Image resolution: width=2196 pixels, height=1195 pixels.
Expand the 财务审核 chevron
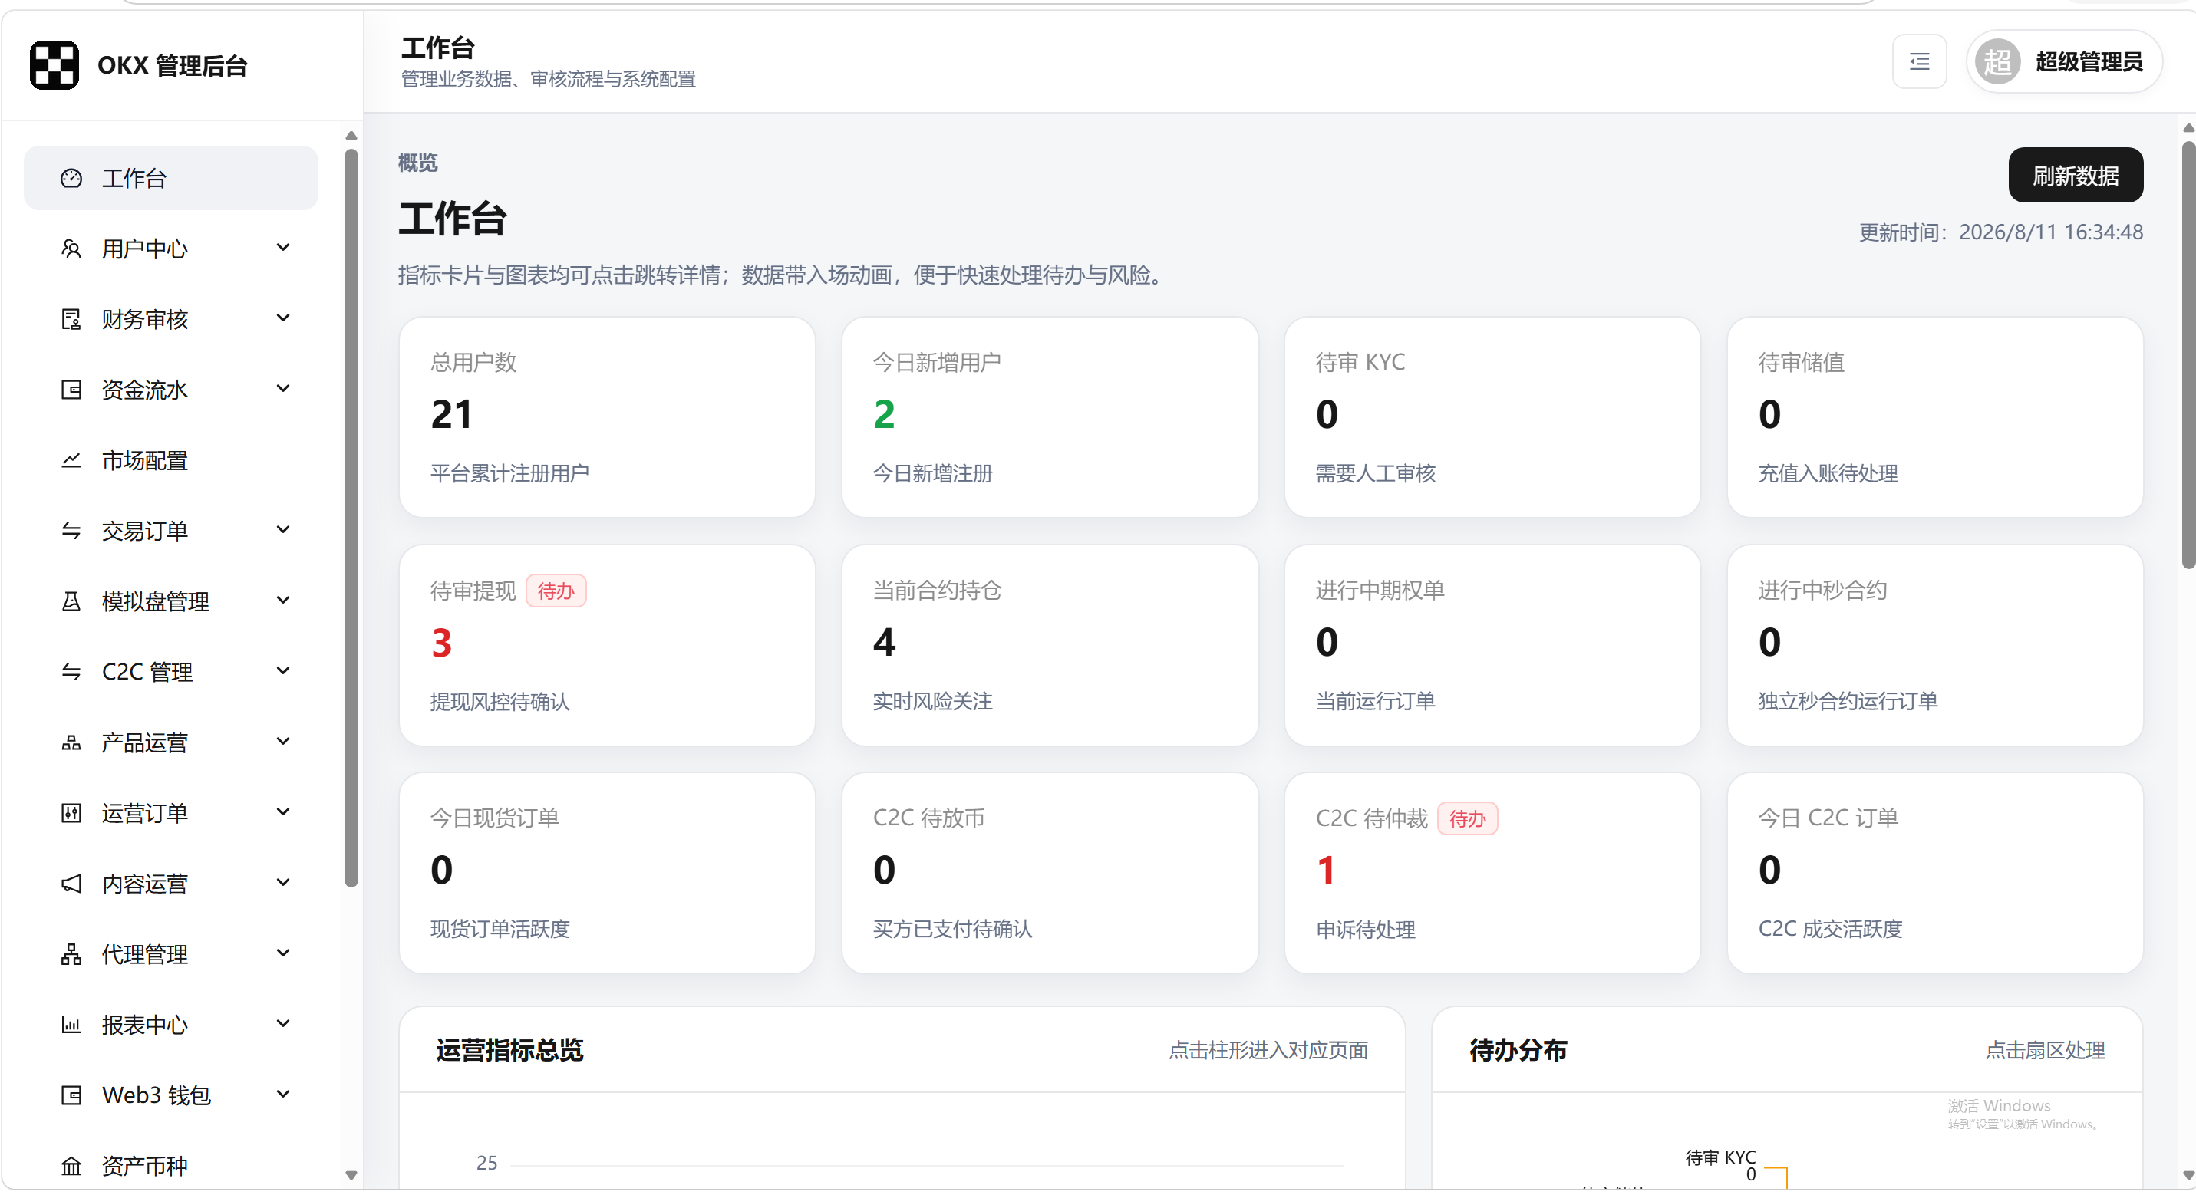click(283, 319)
